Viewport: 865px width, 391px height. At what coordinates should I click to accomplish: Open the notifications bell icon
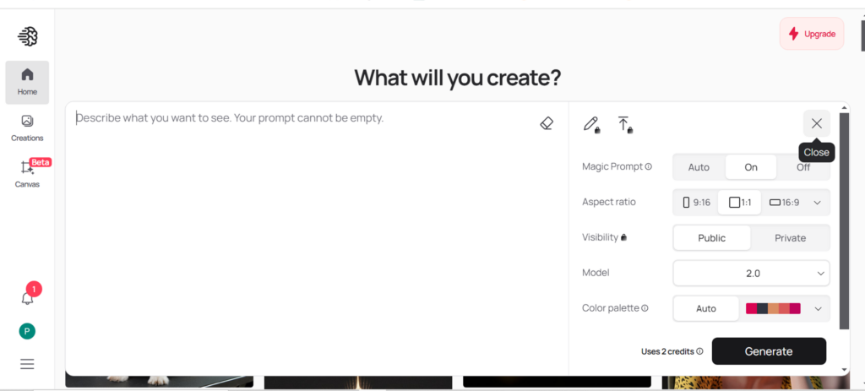[x=28, y=298]
